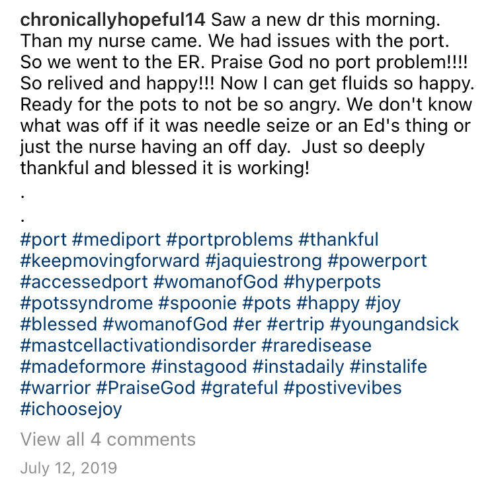The width and height of the screenshot is (496, 482).
Task: View all 4 comments
Action: (x=108, y=440)
